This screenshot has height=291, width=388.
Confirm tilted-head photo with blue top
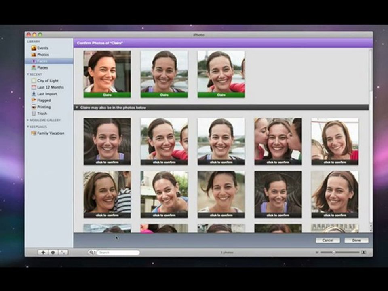[x=164, y=194]
